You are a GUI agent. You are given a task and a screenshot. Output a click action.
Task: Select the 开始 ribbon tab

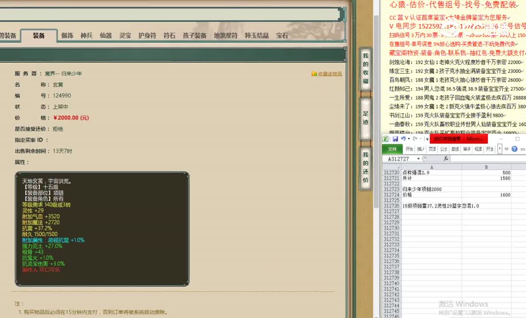410,149
